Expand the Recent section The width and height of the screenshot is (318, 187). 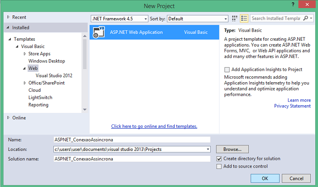[x=8, y=17]
